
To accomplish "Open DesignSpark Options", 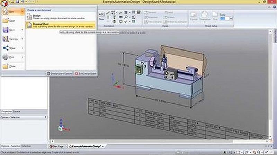I will [60, 74].
